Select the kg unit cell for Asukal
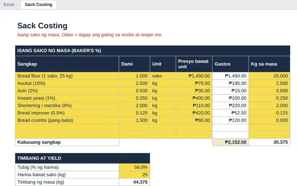Viewport: 297px width, 186px height. 163,83
